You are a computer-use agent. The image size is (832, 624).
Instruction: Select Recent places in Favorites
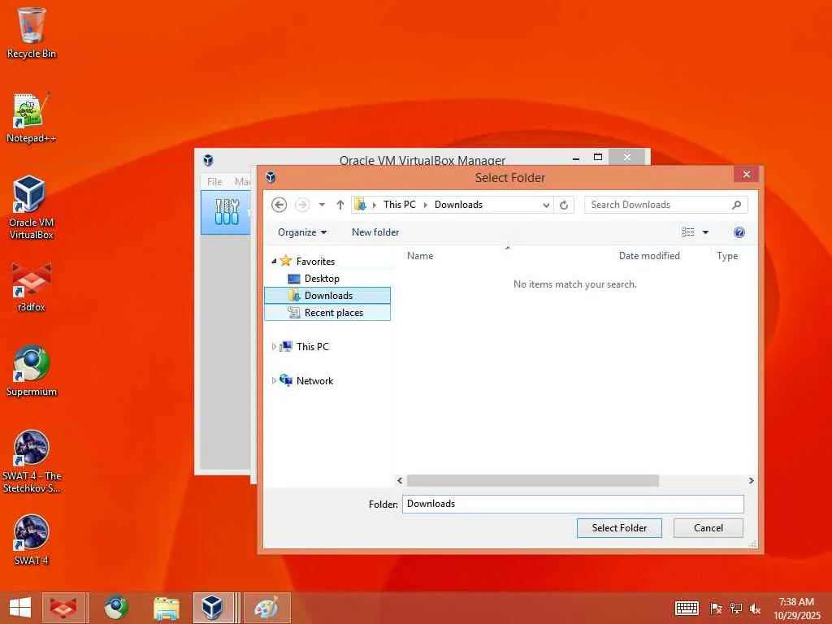pos(327,313)
